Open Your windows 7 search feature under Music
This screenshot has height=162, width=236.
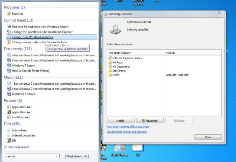click(x=54, y=89)
